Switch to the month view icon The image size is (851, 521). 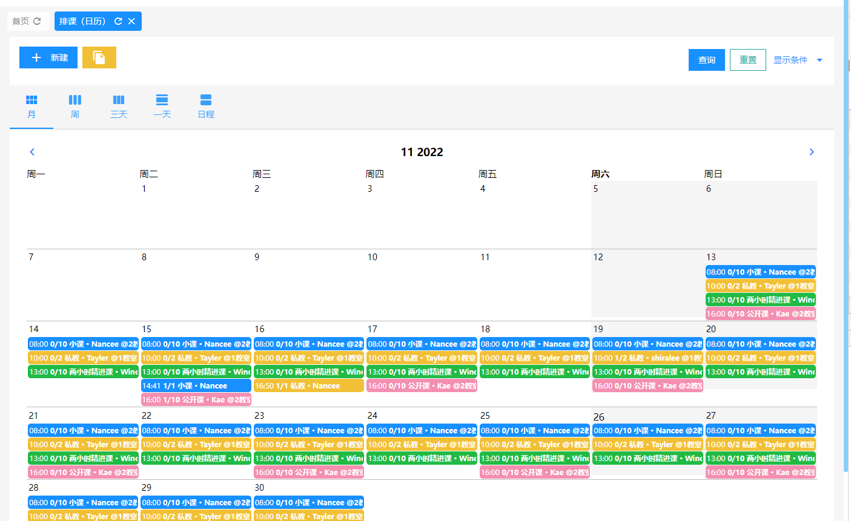[31, 100]
